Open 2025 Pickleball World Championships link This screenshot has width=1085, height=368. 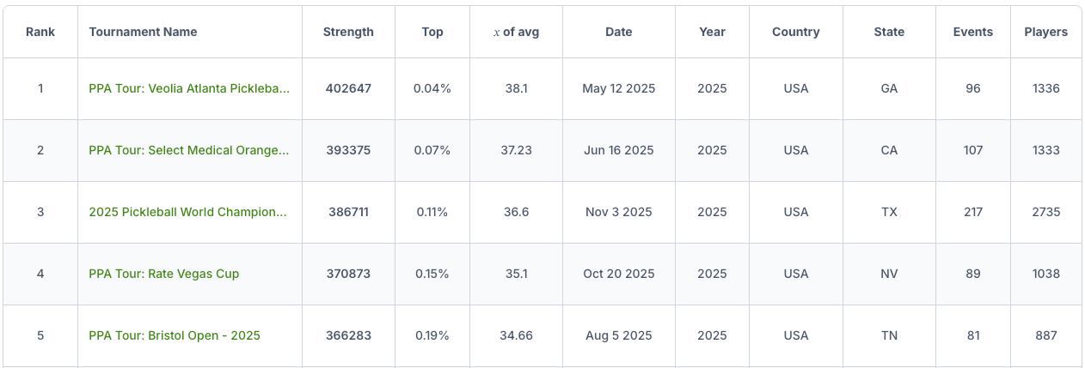click(x=187, y=212)
